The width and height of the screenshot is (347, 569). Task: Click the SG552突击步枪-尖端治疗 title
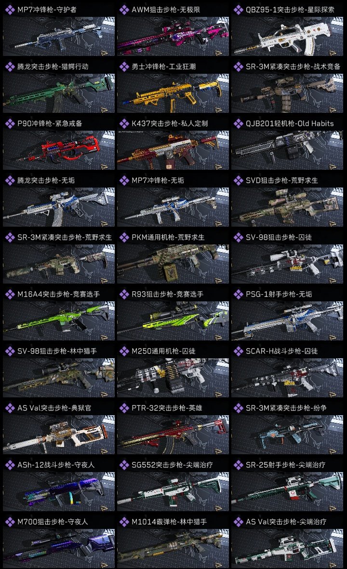(172, 465)
